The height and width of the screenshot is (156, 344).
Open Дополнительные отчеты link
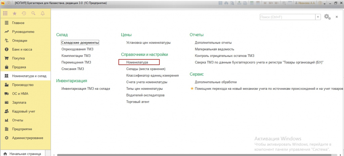tap(213, 43)
